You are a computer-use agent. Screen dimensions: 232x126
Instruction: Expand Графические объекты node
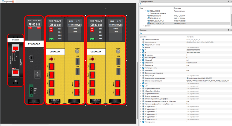coord(149,13)
